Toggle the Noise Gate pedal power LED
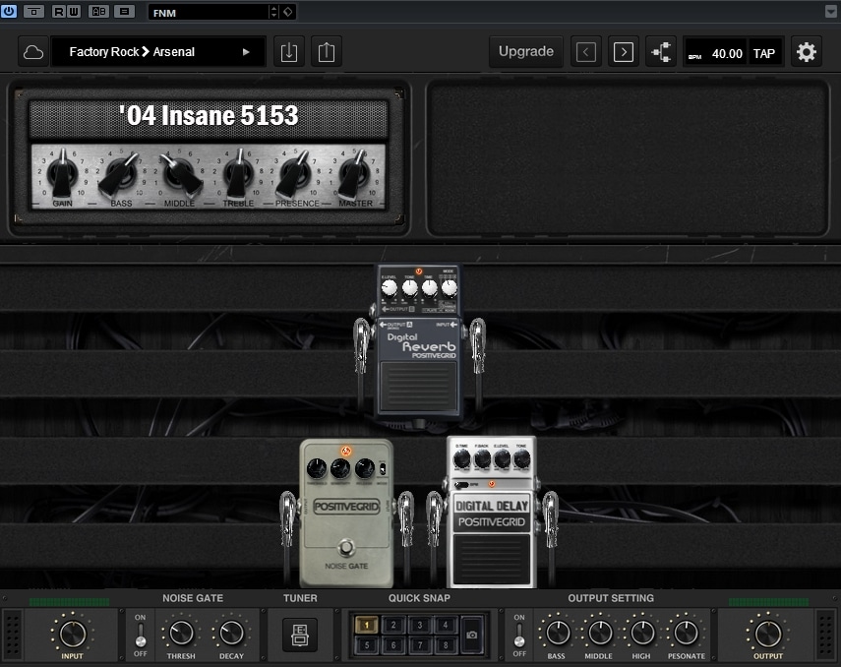 (346, 451)
